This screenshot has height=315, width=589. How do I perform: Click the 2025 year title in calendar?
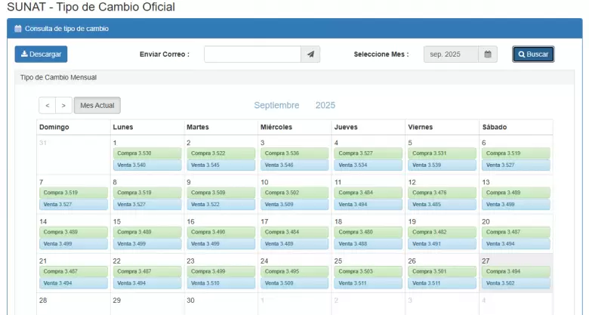tap(325, 105)
